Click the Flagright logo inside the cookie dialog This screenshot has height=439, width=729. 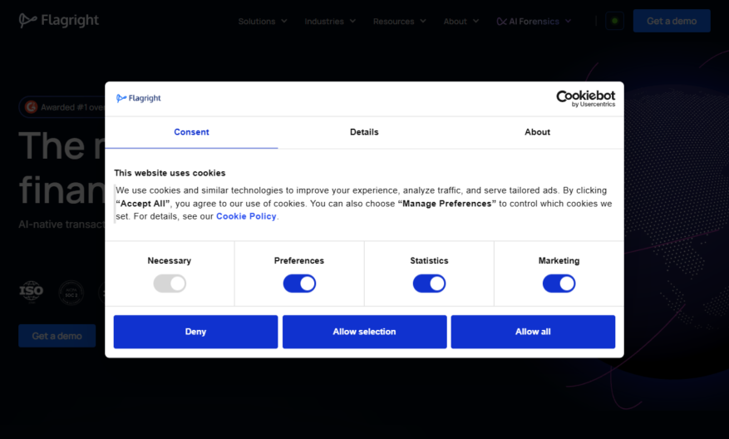[139, 98]
